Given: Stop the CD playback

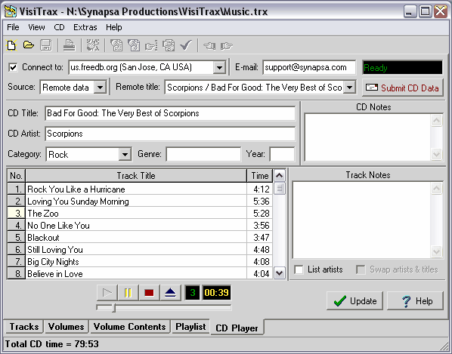Looking at the screenshot, I should 149,293.
